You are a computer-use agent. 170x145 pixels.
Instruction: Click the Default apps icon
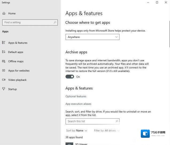[x=4, y=52]
